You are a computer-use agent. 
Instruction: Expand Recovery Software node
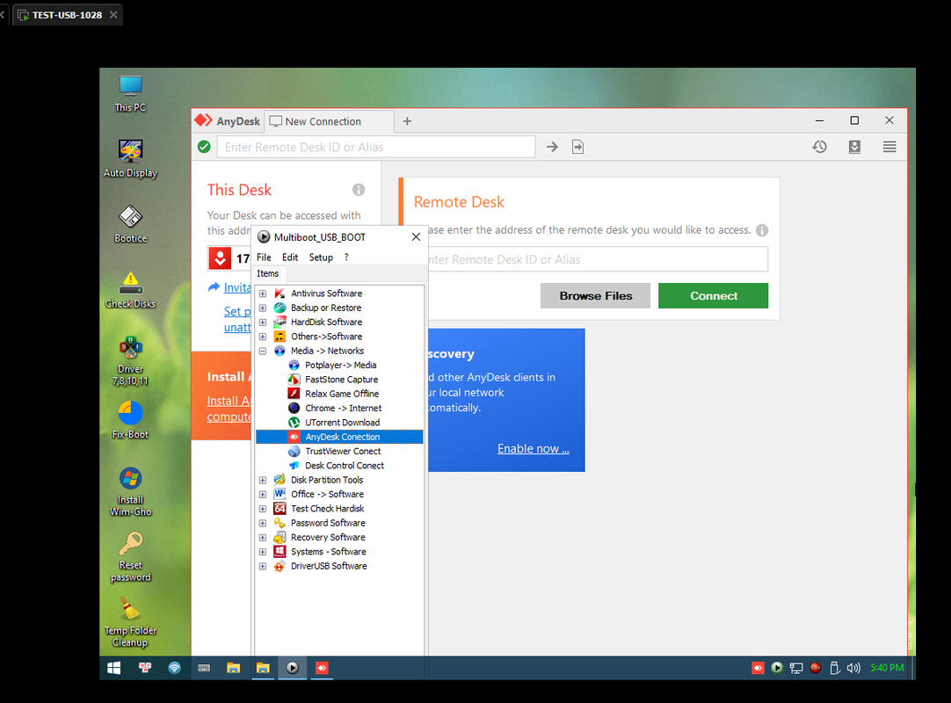tap(263, 538)
